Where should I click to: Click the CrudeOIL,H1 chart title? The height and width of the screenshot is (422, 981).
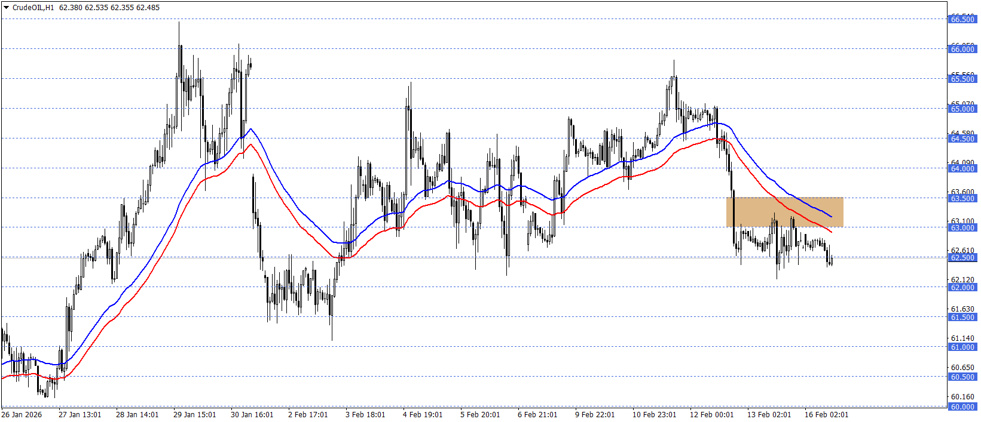(x=33, y=8)
